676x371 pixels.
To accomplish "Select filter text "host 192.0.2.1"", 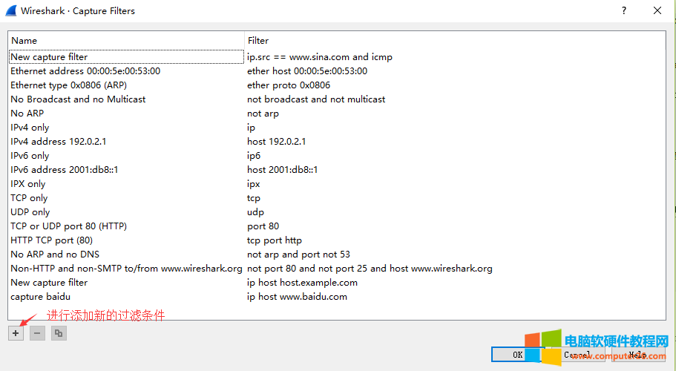I will click(276, 141).
